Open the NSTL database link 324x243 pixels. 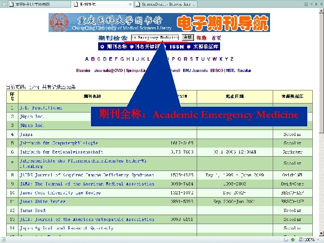(x=230, y=71)
